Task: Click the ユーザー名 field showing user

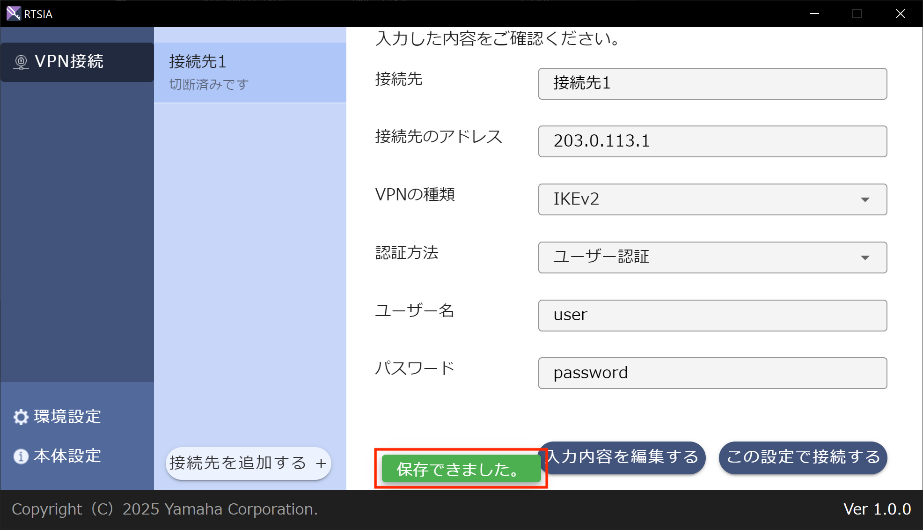Action: click(712, 315)
